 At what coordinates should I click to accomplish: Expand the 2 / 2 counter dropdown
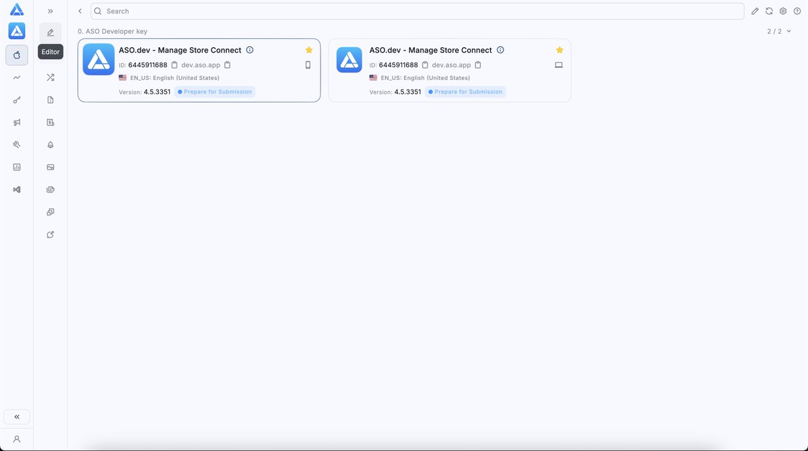[x=780, y=31]
